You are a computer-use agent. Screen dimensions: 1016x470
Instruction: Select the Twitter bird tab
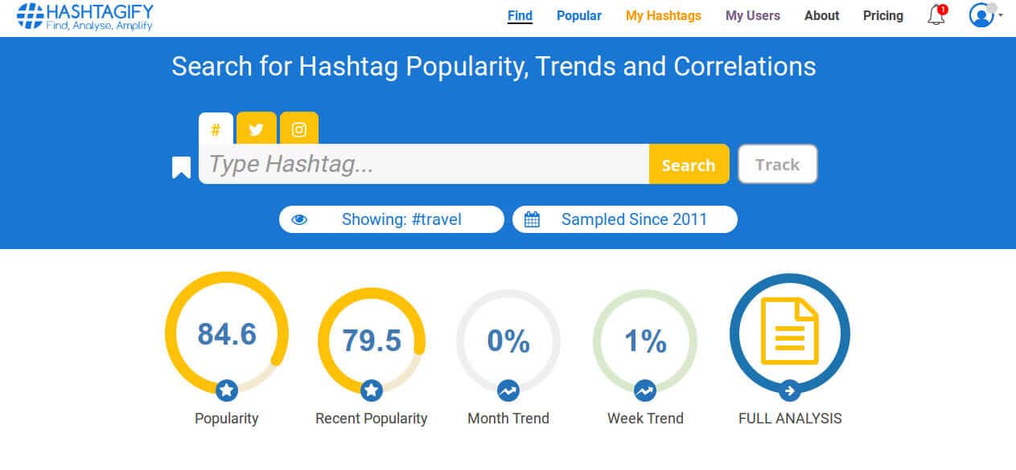pyautogui.click(x=256, y=129)
